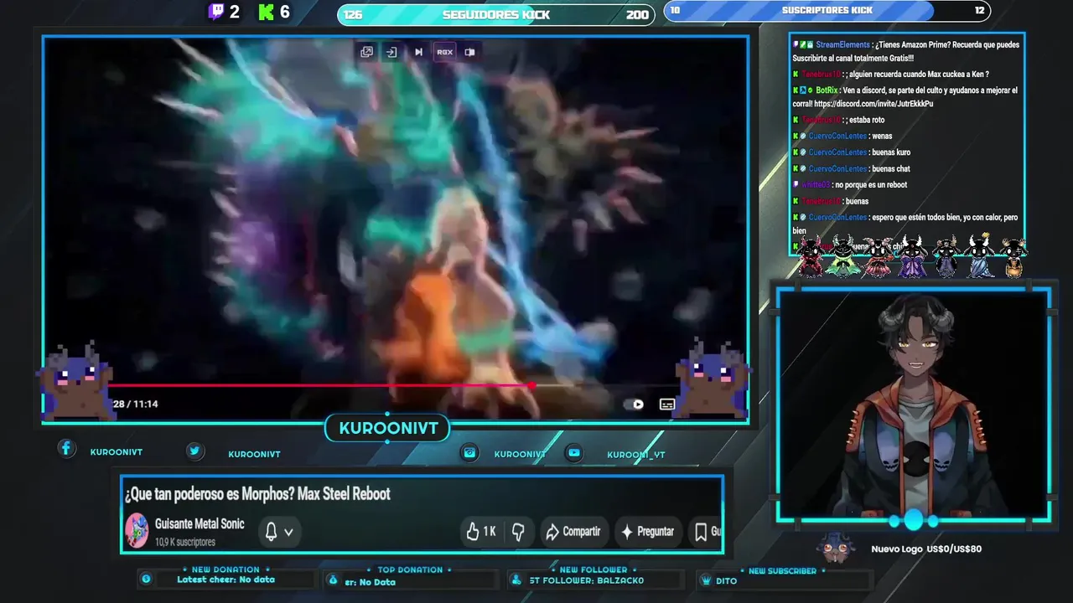Turn on video subtitles via captions icon
1073x603 pixels.
(667, 404)
